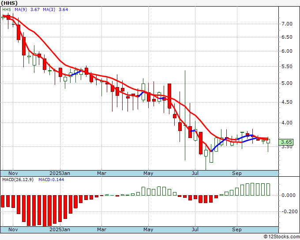Click 2025Jan on the price chart date axis

point(60,173)
